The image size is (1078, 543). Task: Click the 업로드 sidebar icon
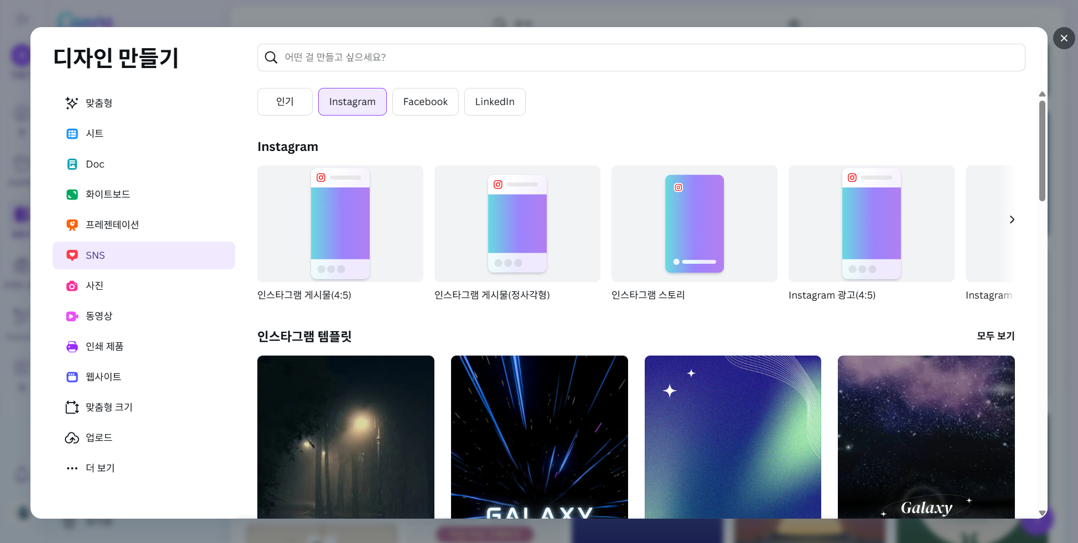point(72,437)
